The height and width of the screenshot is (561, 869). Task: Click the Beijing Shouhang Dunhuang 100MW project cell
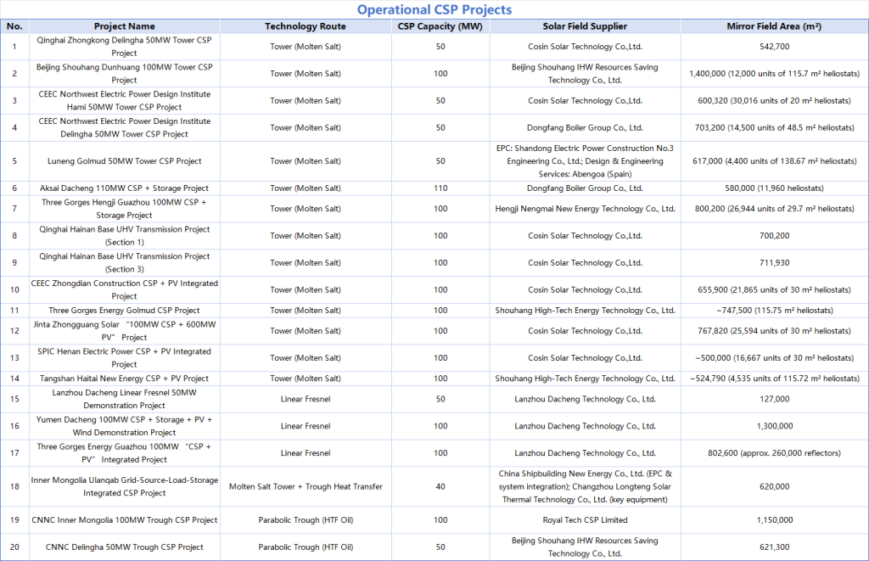click(124, 73)
